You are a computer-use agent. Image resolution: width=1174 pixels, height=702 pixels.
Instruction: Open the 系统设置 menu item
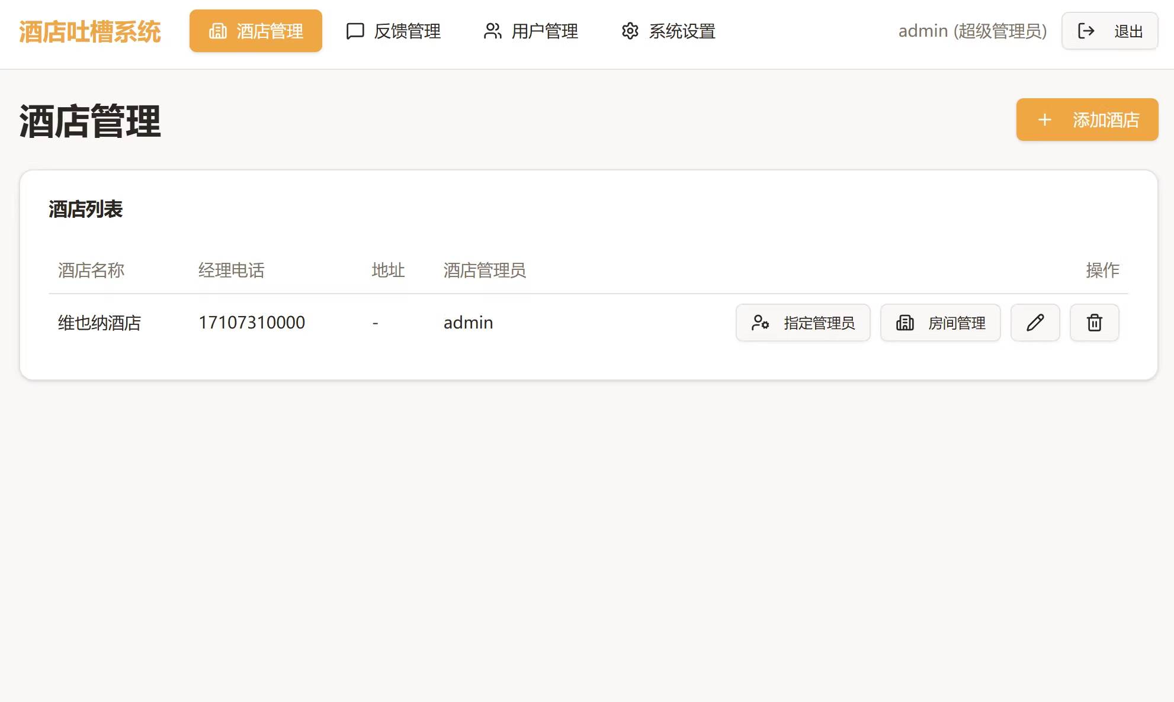[668, 31]
